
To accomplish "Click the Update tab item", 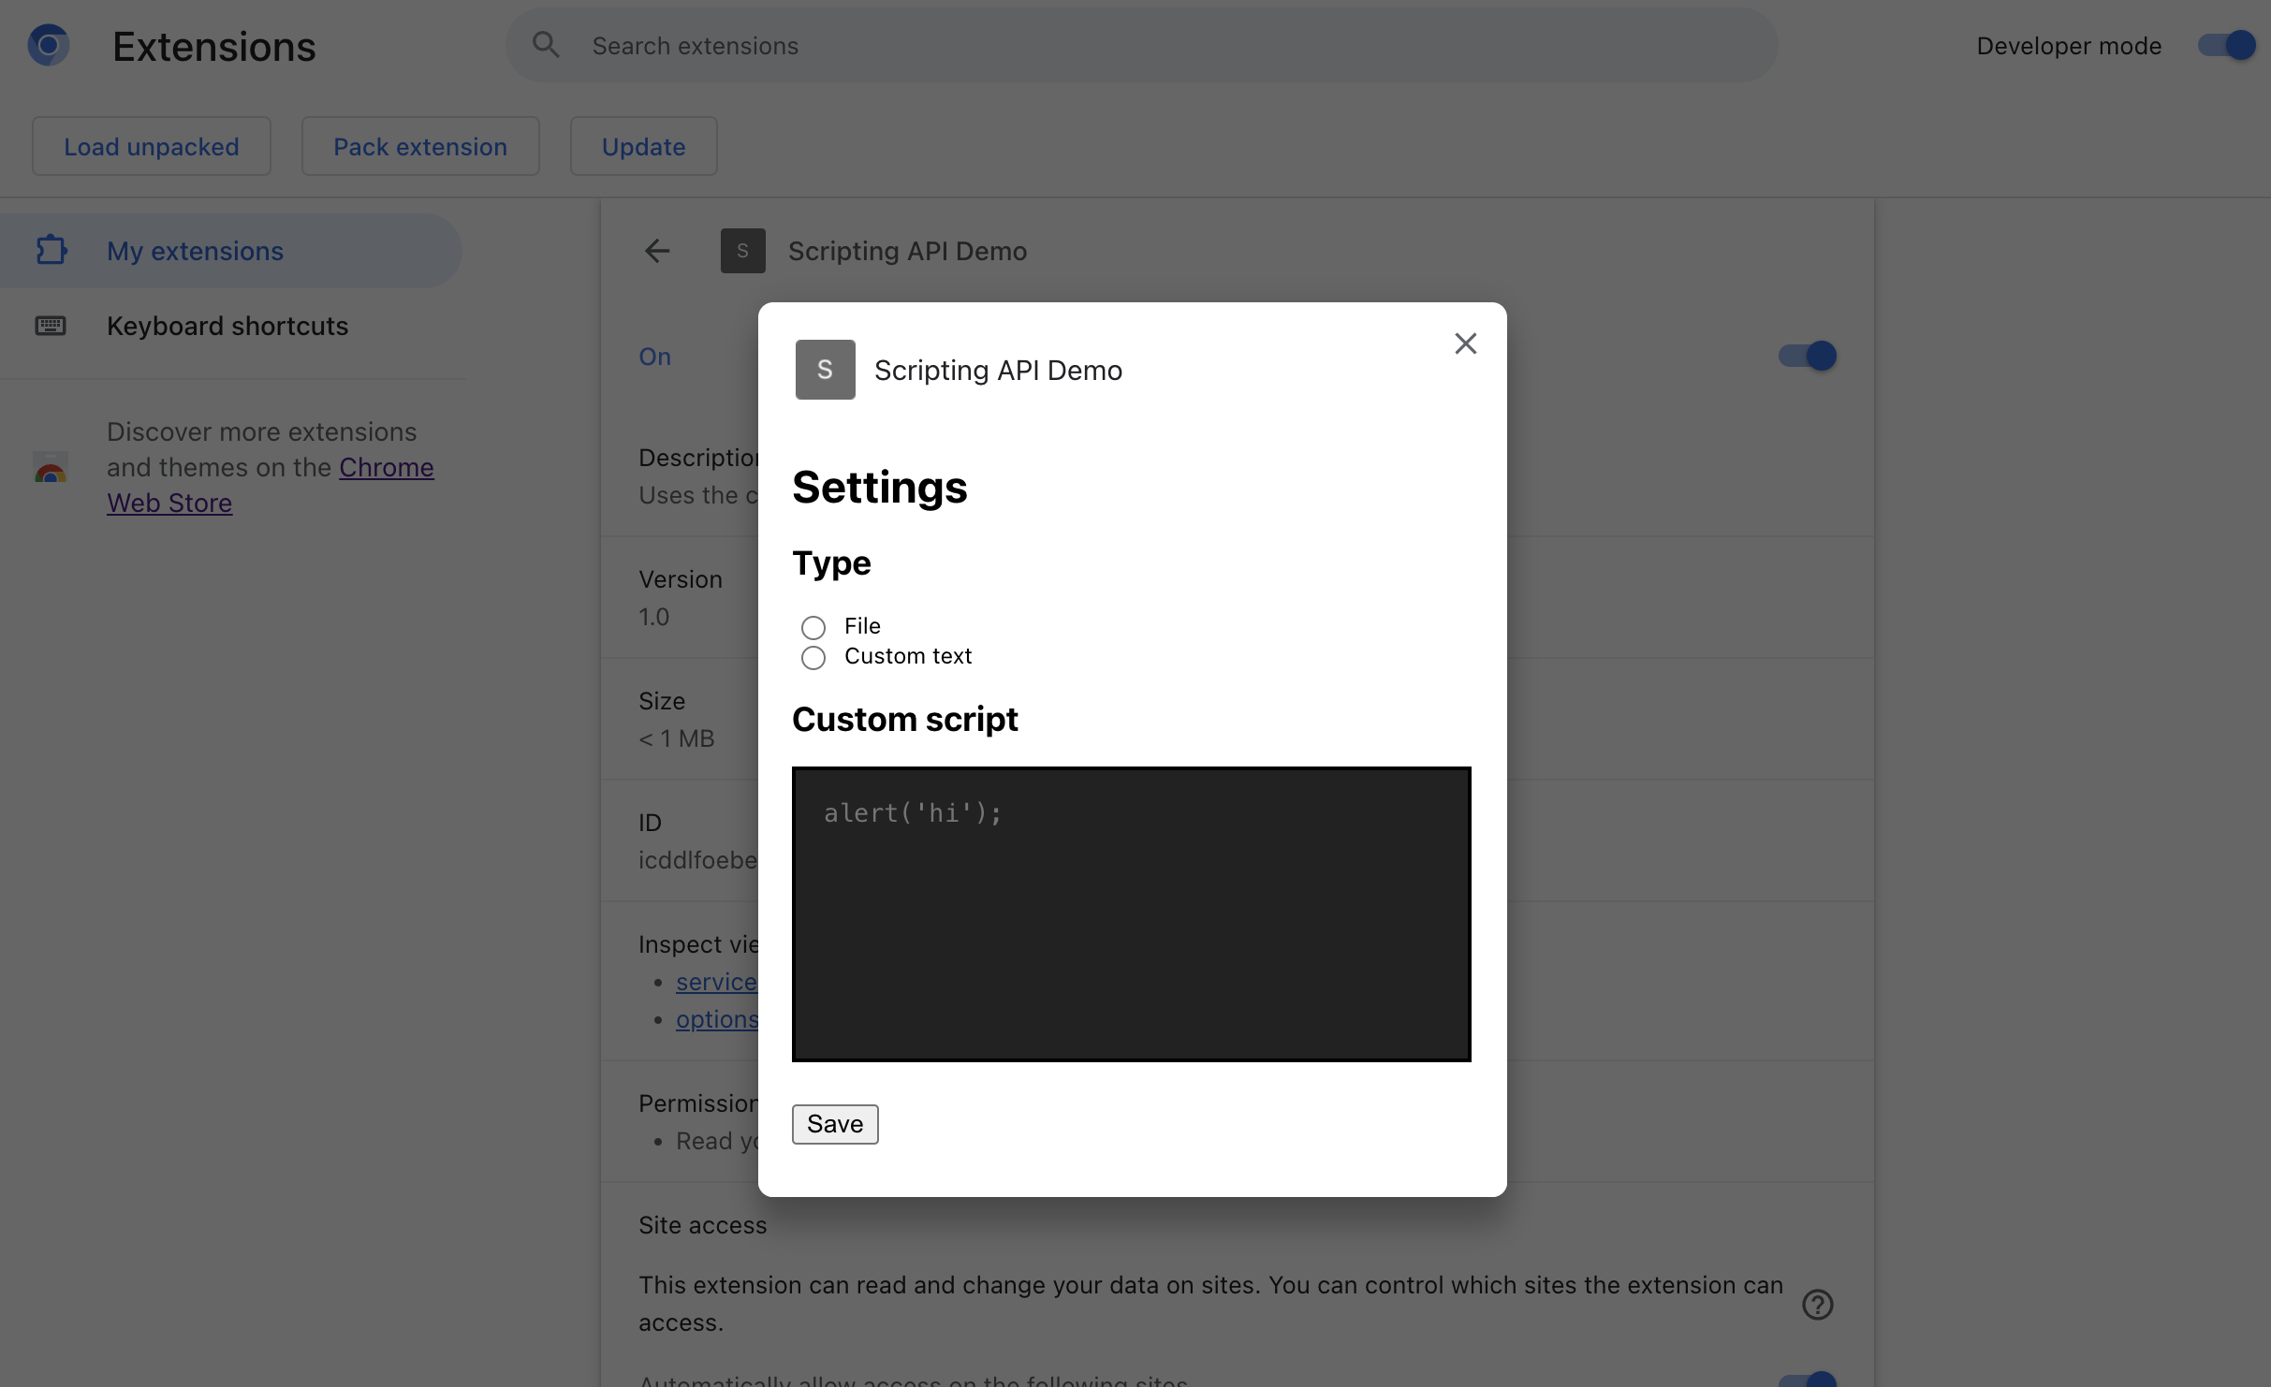I will tap(644, 144).
